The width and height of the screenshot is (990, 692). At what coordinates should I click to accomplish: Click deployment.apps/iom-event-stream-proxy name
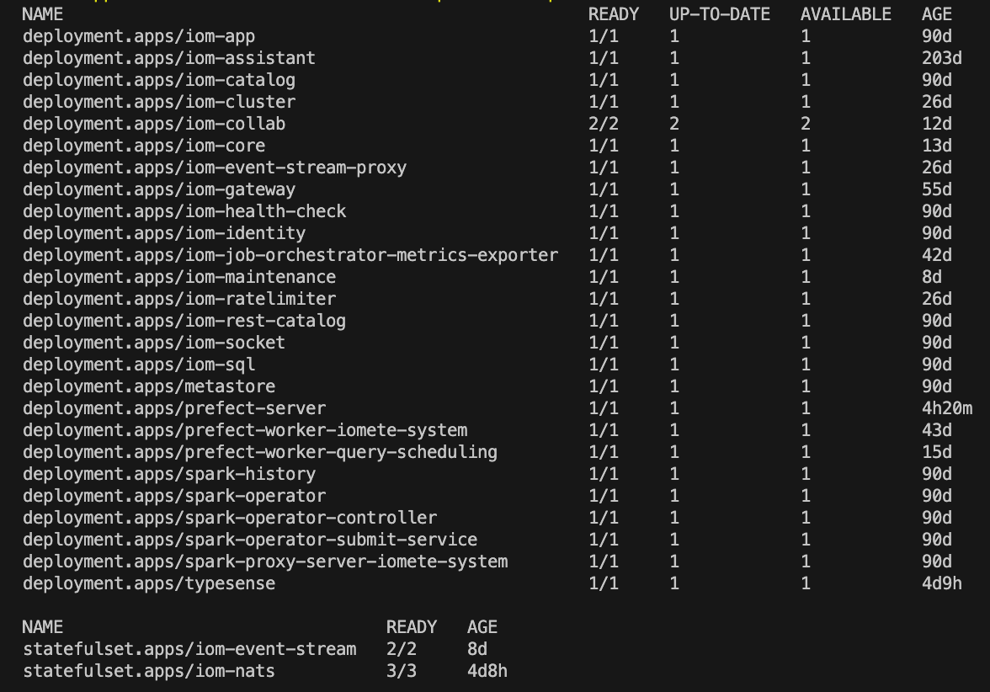(215, 168)
